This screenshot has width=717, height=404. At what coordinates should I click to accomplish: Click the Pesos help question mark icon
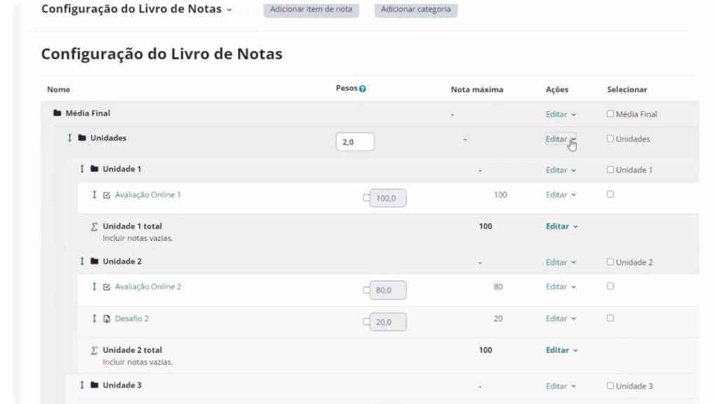(x=363, y=90)
